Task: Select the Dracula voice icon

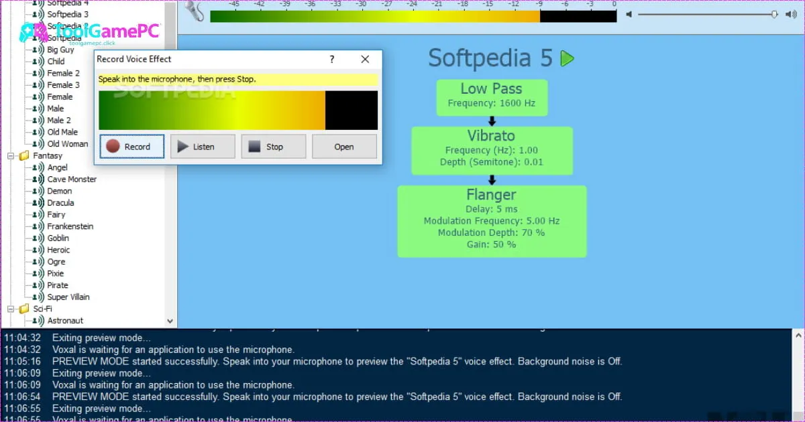Action: (x=38, y=203)
